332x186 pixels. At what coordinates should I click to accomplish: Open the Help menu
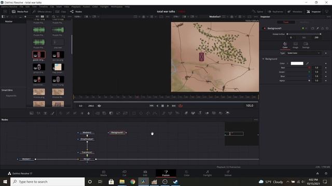point(127,7)
